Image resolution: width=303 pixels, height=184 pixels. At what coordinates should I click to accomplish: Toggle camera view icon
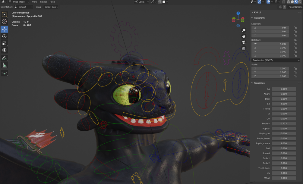[x=244, y=42]
